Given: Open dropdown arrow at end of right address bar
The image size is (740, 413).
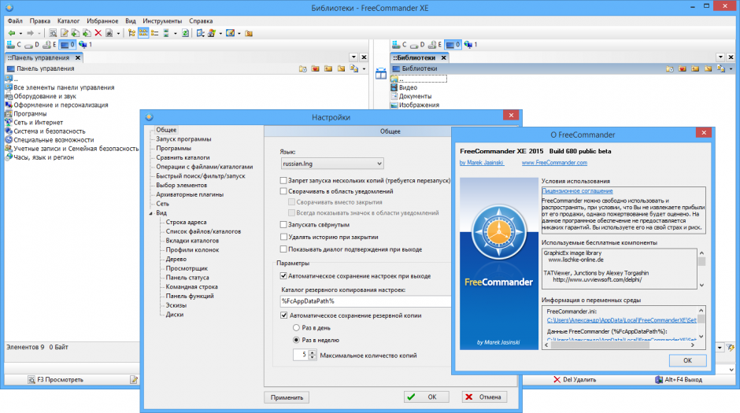Looking at the screenshot, I should click(x=731, y=69).
